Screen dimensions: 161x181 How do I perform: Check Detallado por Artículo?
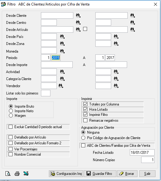[10, 137]
